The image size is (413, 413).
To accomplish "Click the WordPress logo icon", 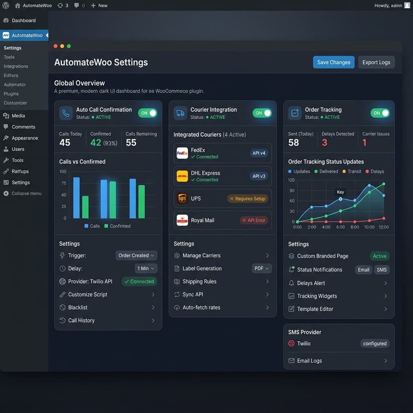I will [6, 5].
